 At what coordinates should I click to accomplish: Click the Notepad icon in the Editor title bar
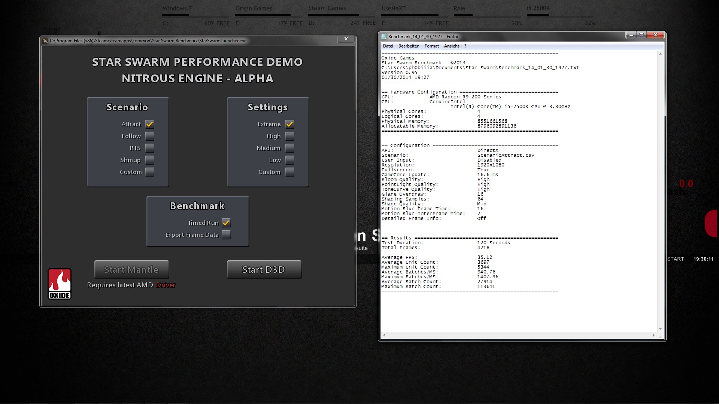[383, 36]
